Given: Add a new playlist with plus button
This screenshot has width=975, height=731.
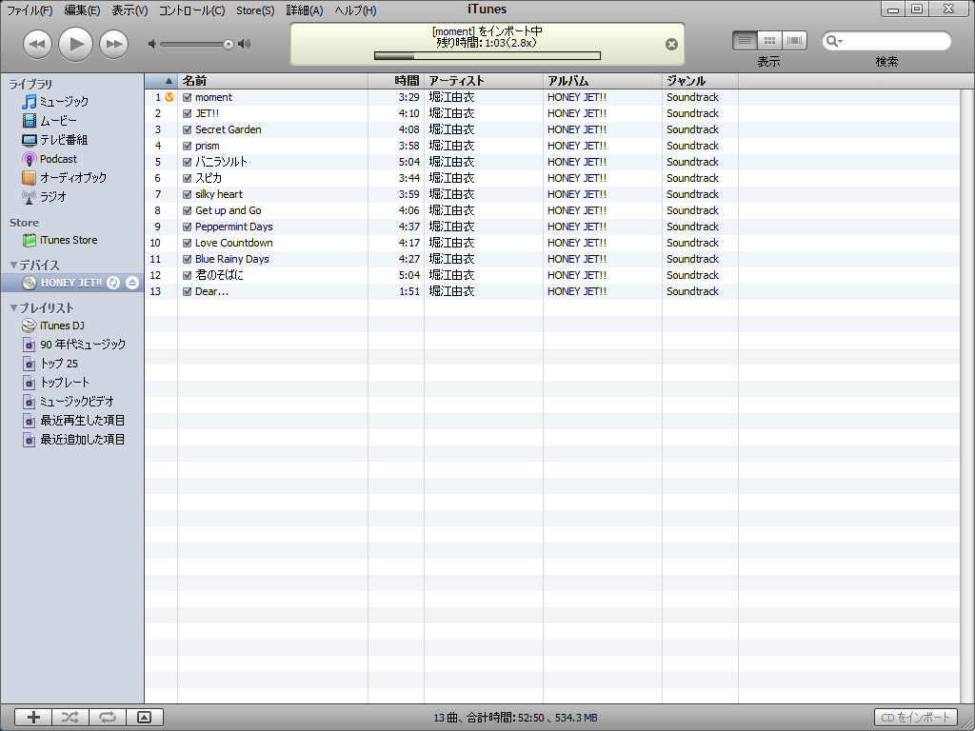Looking at the screenshot, I should point(33,718).
